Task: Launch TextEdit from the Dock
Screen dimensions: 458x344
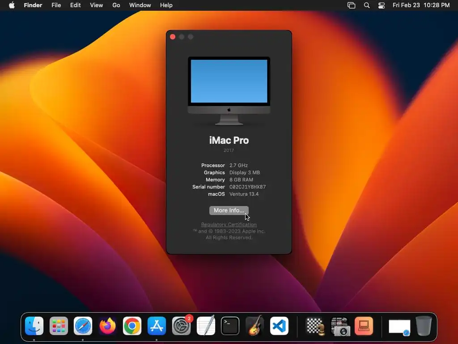Action: (206, 326)
